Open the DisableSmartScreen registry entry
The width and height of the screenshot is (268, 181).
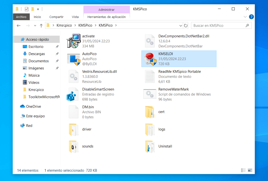89,92
